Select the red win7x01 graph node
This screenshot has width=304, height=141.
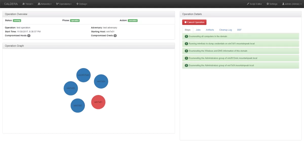click(98, 102)
